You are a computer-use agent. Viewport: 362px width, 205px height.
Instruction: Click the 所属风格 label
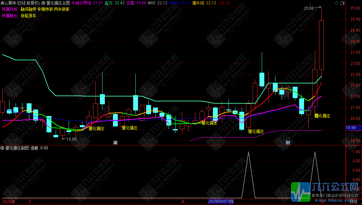pyautogui.click(x=10, y=9)
